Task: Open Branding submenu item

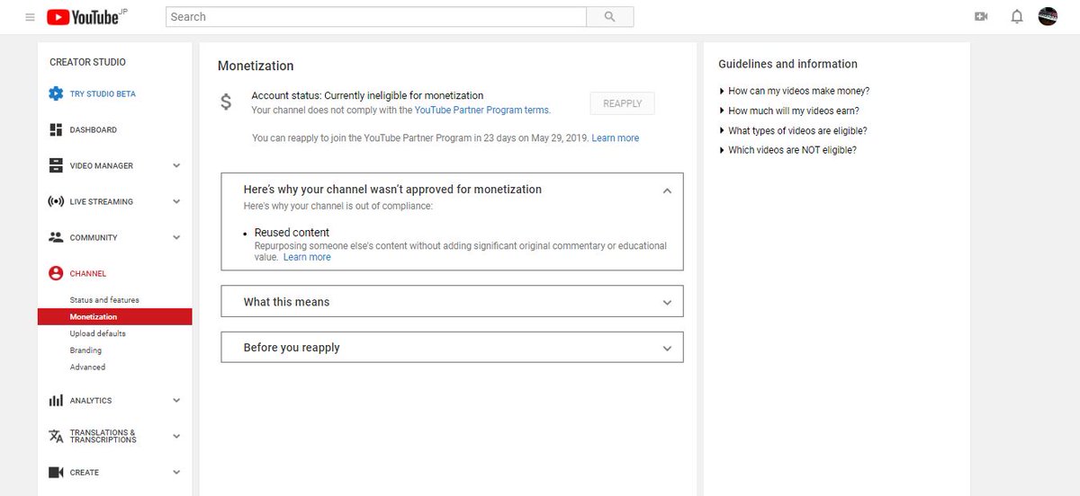Action: pos(85,350)
